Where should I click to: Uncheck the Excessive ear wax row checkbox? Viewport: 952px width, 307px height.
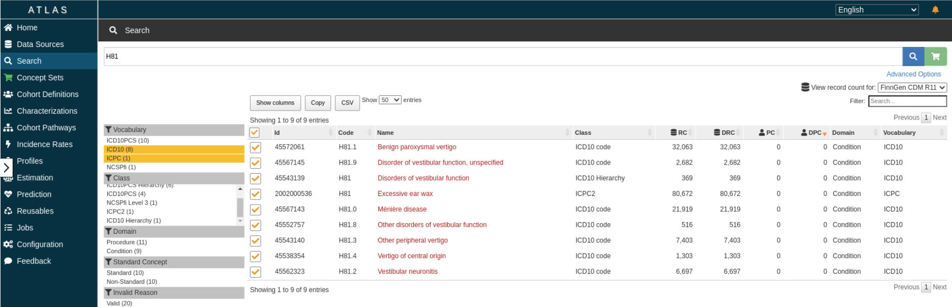(x=256, y=194)
